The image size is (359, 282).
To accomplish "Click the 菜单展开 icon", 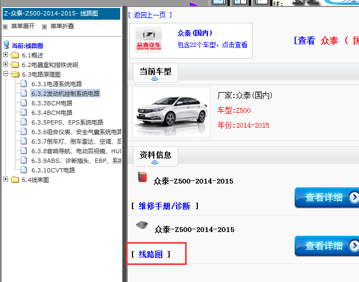I will [5, 27].
